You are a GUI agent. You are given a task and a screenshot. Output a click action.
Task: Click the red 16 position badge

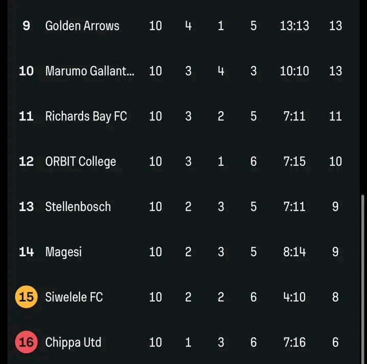(x=26, y=342)
